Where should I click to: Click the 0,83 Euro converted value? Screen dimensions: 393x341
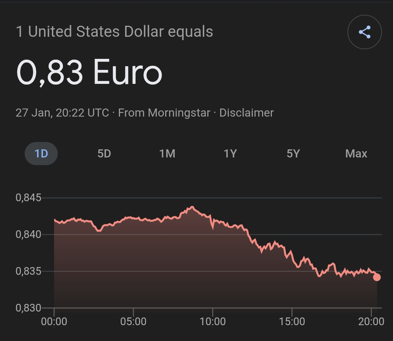tap(89, 72)
